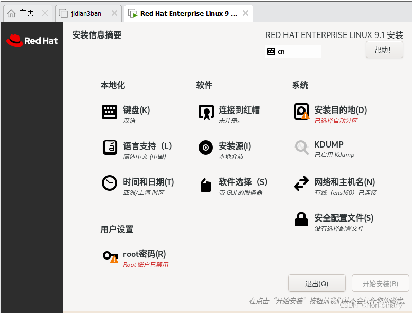Click the 亚洲/上海 时区 status text
The height and width of the screenshot is (313, 412).
pyautogui.click(x=144, y=193)
